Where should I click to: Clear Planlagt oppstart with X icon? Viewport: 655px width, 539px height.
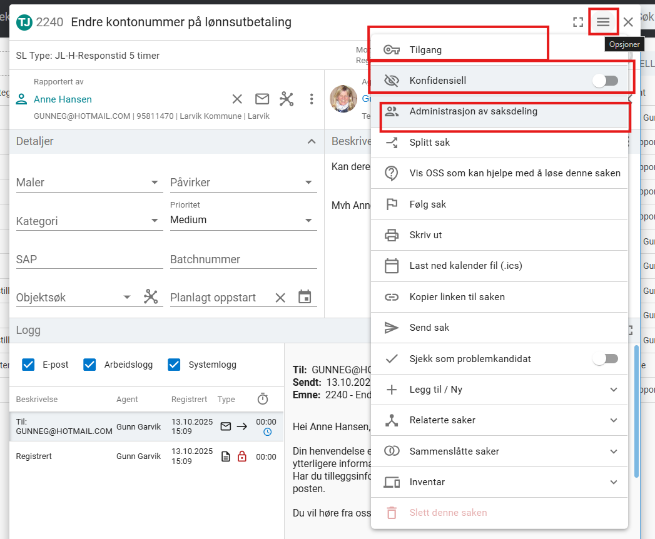click(280, 298)
